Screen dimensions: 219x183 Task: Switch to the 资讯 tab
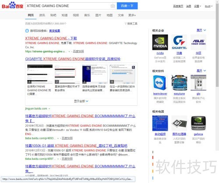coord(42,15)
